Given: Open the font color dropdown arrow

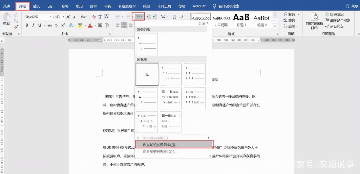Looking at the screenshot, I should click(95, 25).
